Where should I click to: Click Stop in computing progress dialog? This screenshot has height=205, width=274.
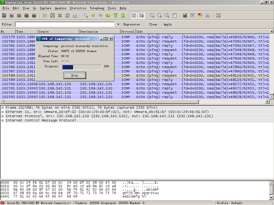[x=75, y=75]
